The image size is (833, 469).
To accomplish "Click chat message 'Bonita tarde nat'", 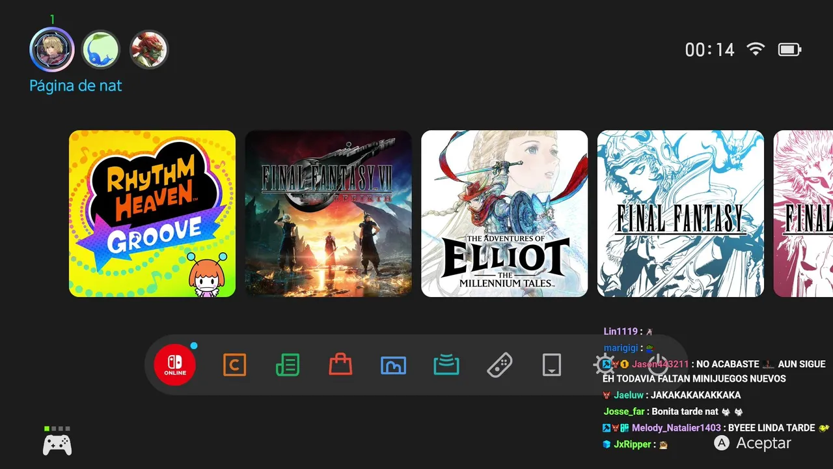I will coord(685,411).
